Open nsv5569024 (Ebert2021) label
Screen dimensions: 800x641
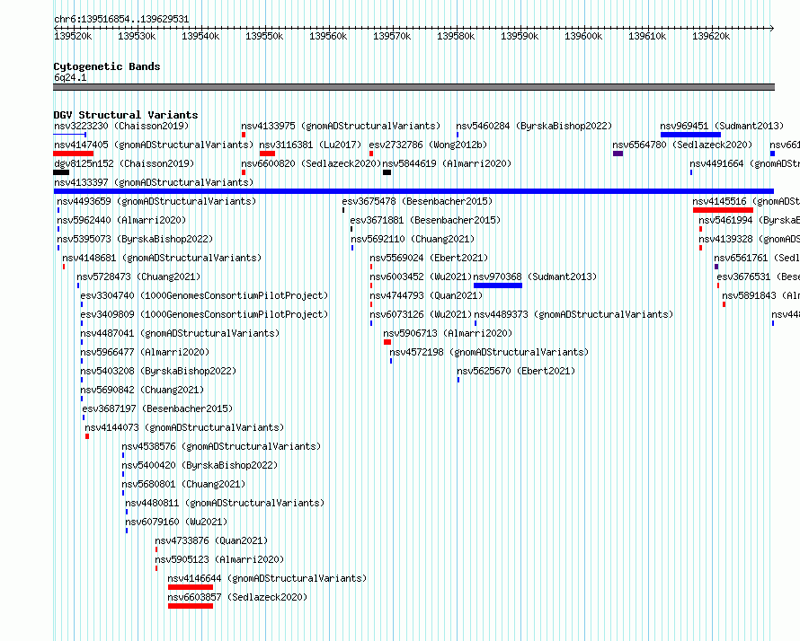[x=429, y=258]
